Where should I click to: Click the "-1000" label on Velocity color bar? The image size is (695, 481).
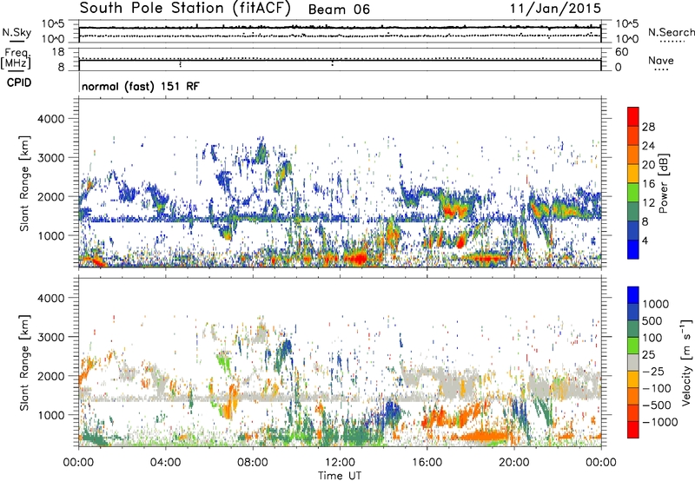[659, 422]
